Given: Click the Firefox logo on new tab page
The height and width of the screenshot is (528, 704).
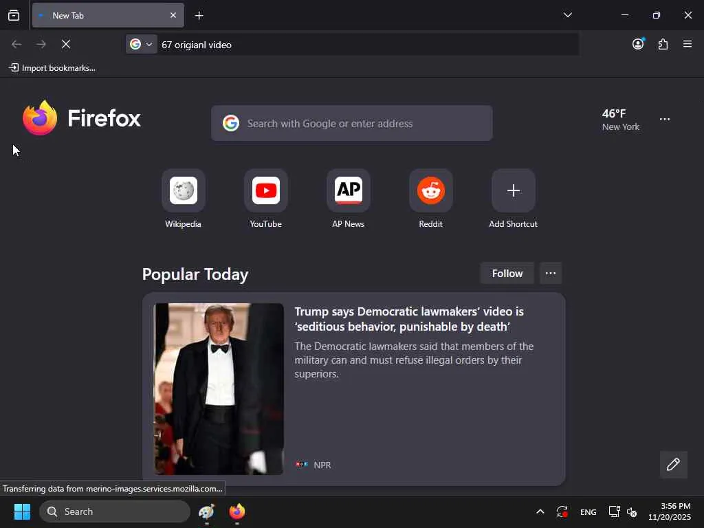Looking at the screenshot, I should pos(81,118).
